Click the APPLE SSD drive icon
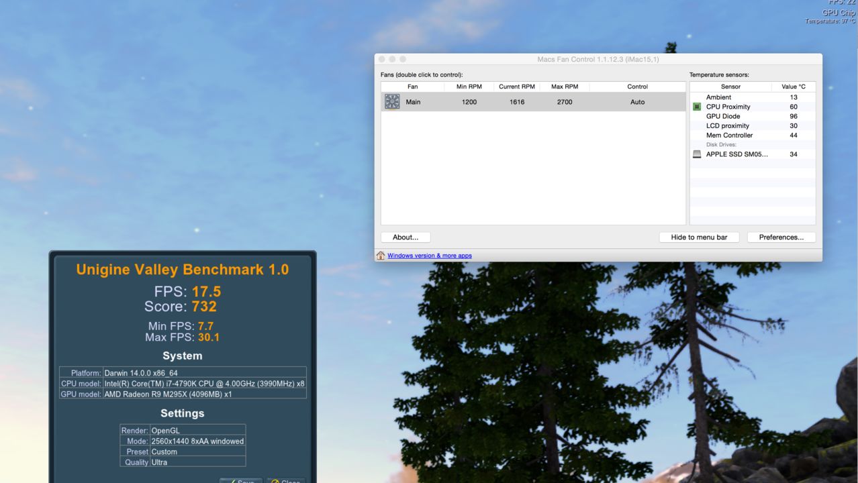 [697, 154]
